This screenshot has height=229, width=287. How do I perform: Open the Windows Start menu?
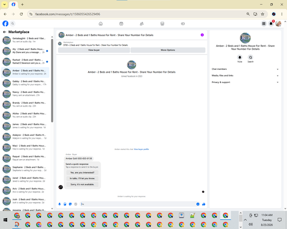5,220
